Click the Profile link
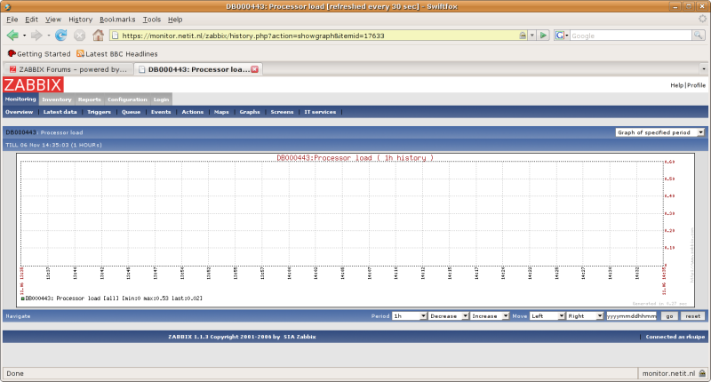 [696, 85]
